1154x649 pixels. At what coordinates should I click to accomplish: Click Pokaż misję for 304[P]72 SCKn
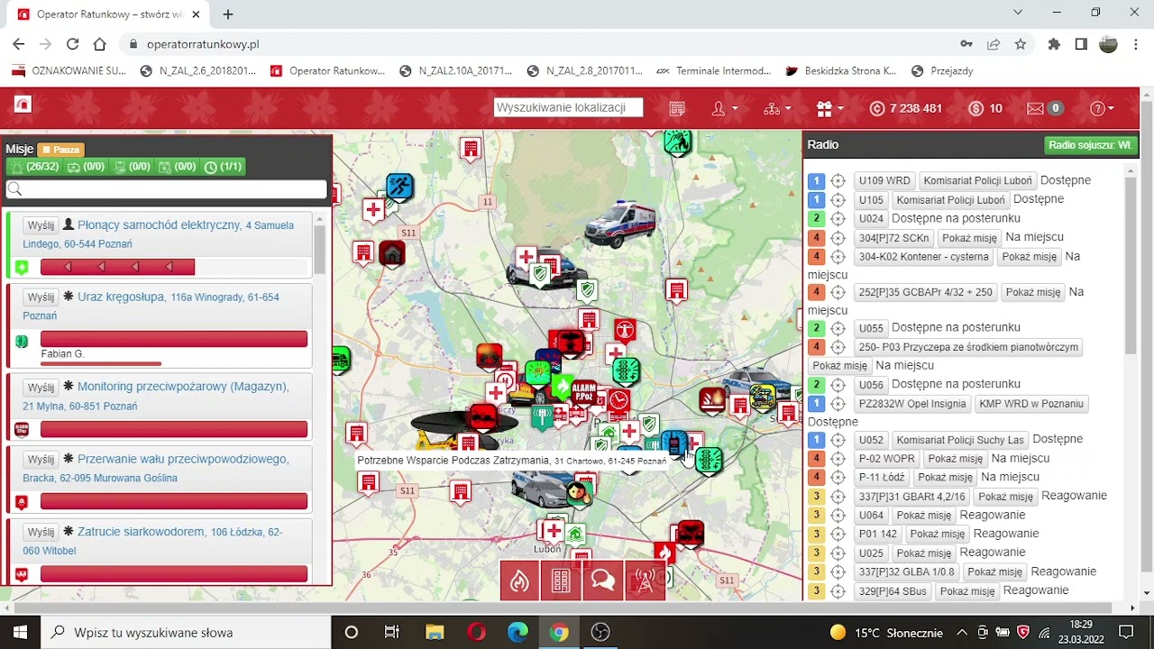(969, 238)
